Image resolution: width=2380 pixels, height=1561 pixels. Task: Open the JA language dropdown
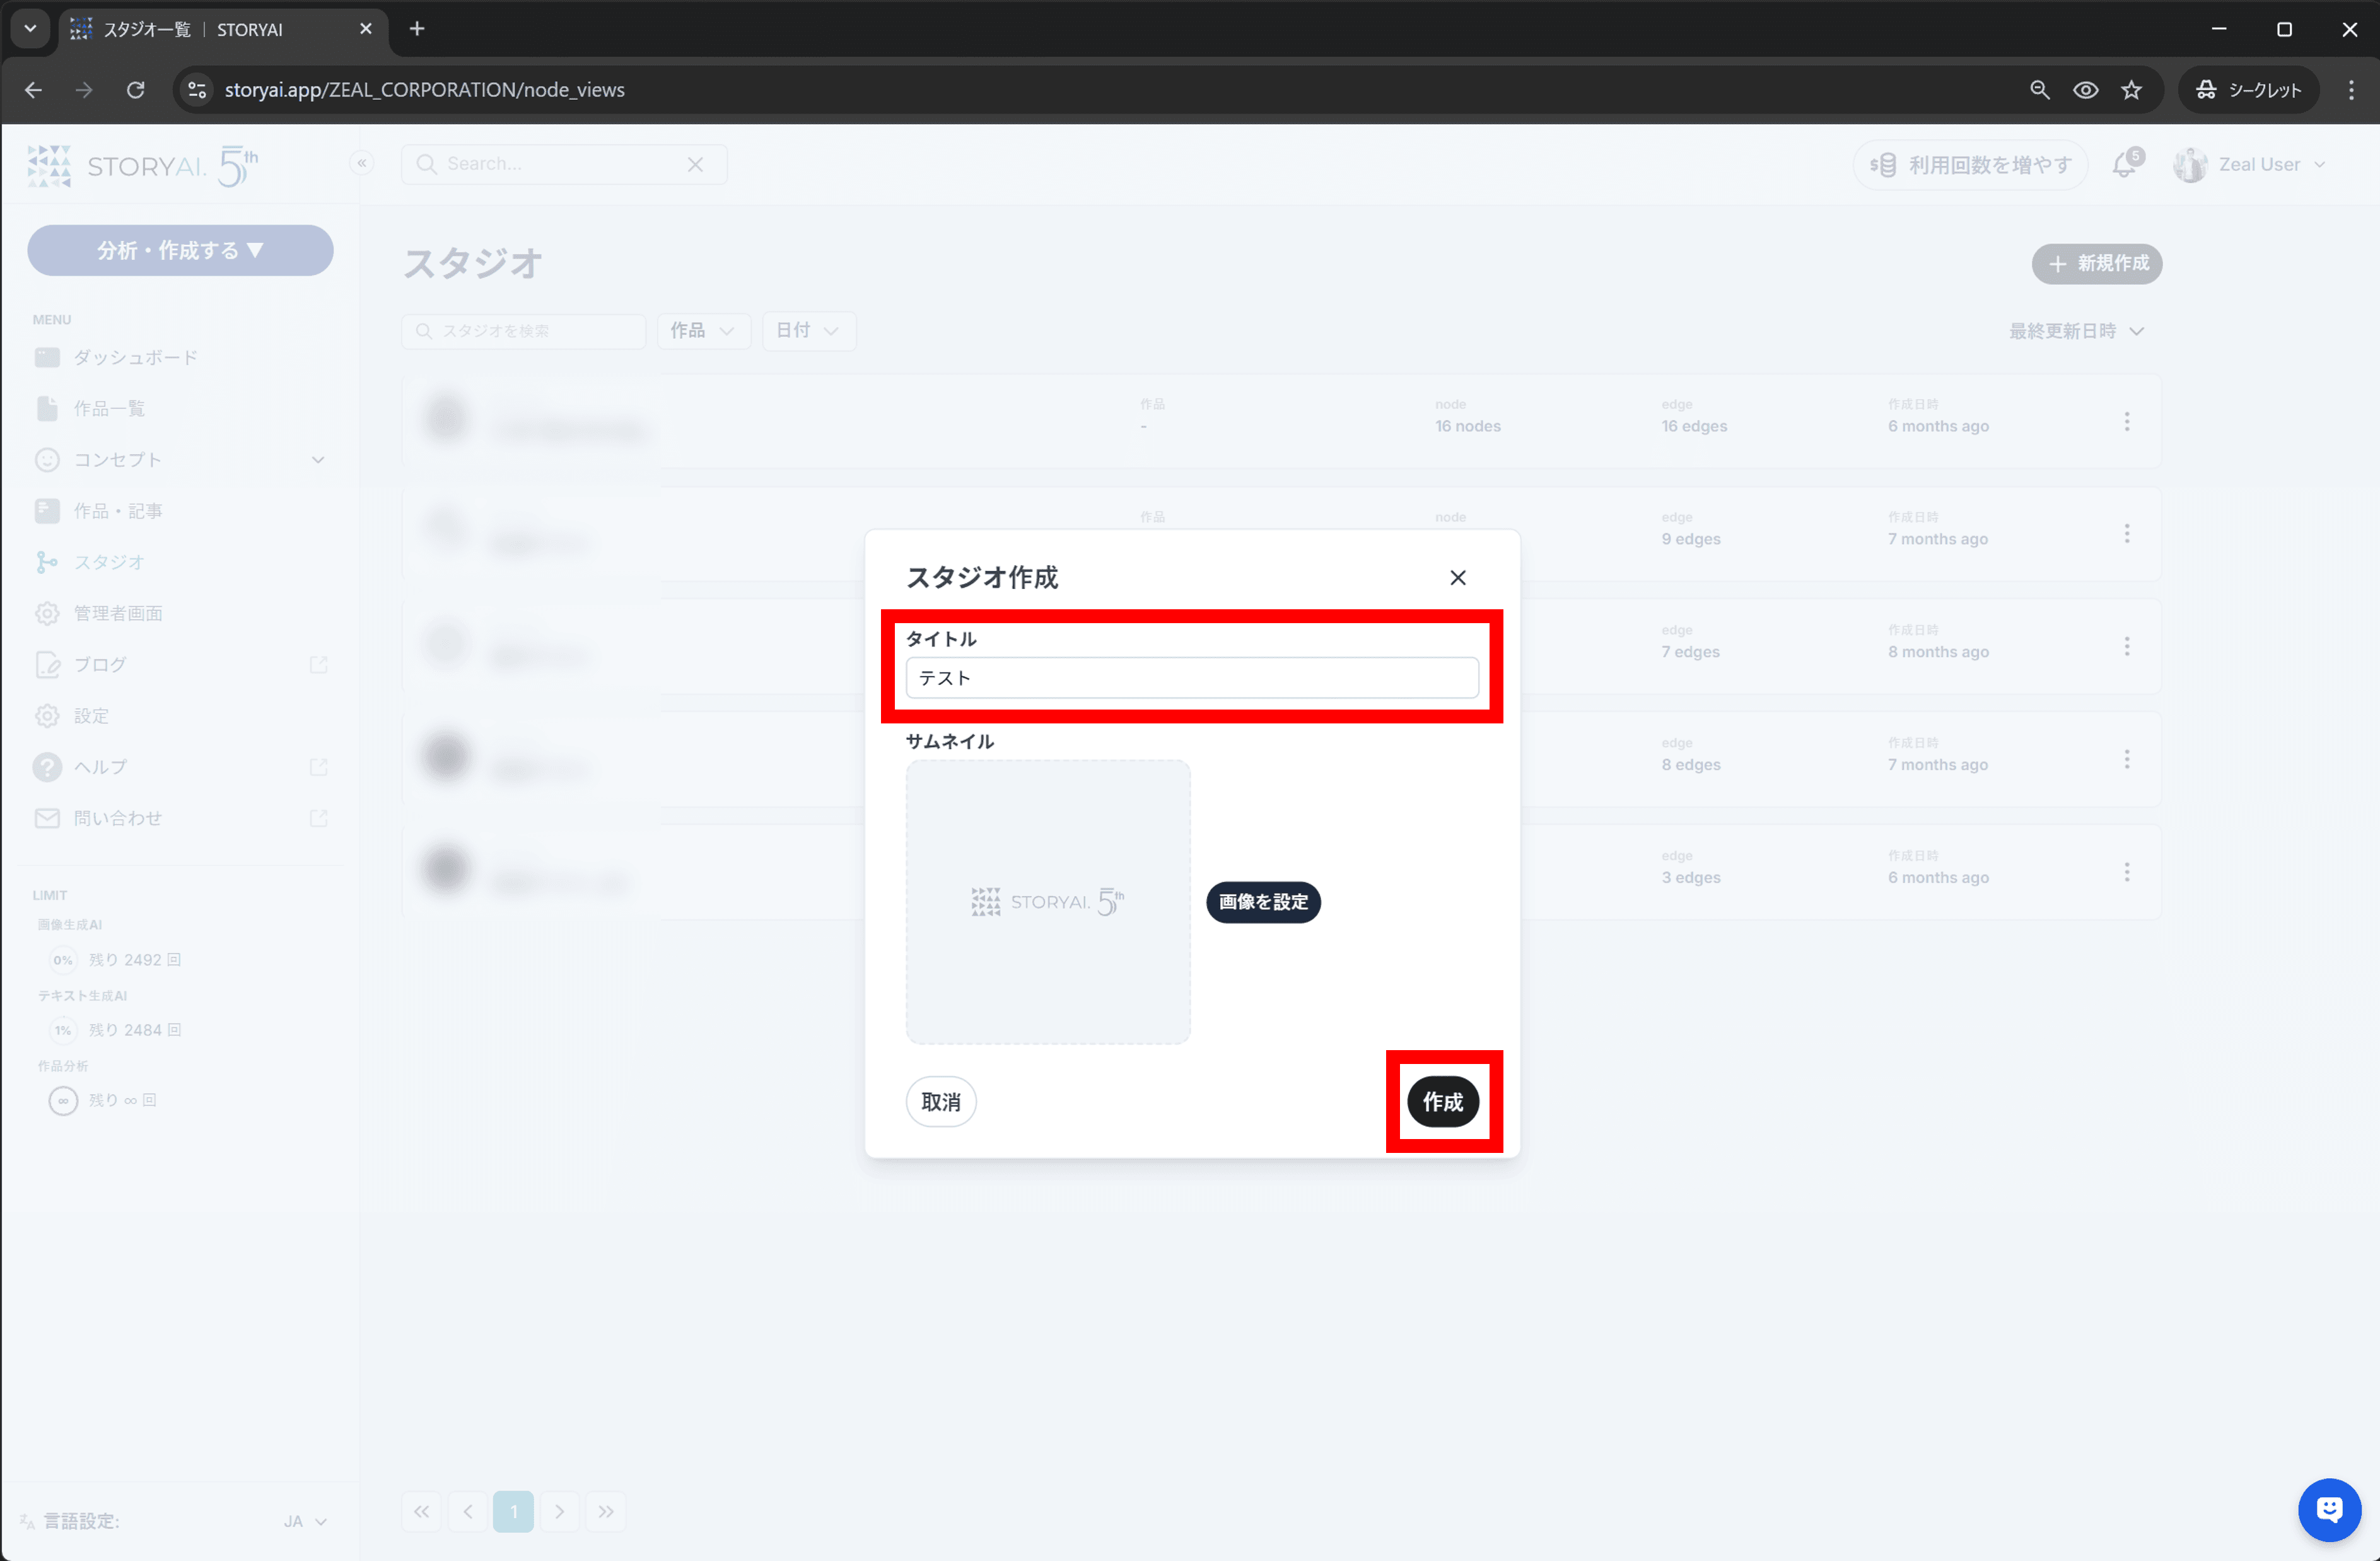(x=305, y=1521)
